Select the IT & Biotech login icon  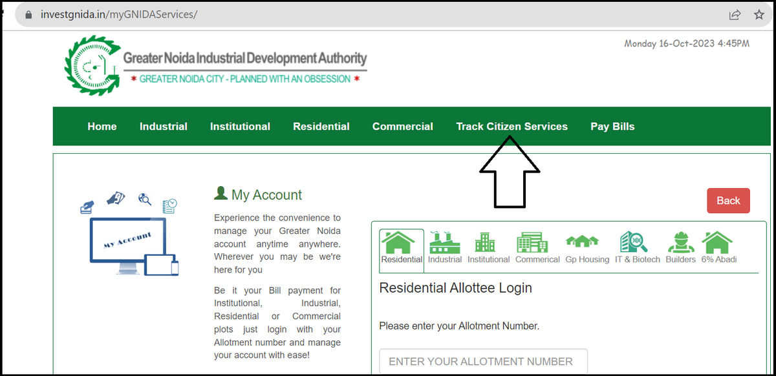[632, 242]
